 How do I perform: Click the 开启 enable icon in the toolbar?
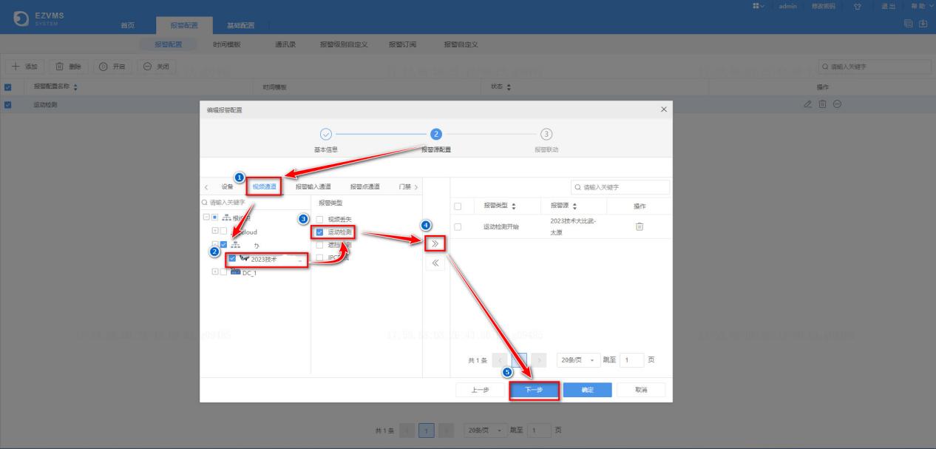(103, 66)
